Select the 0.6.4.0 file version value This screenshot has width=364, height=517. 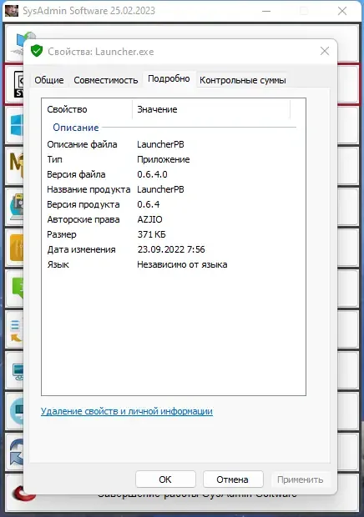point(152,174)
